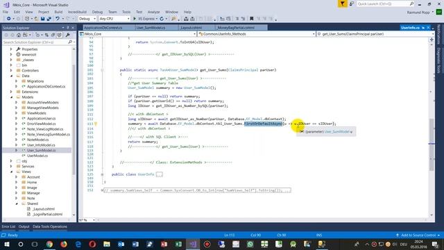
Task: Click Sync with Active Document icon
Action: pyautogui.click(x=46, y=35)
